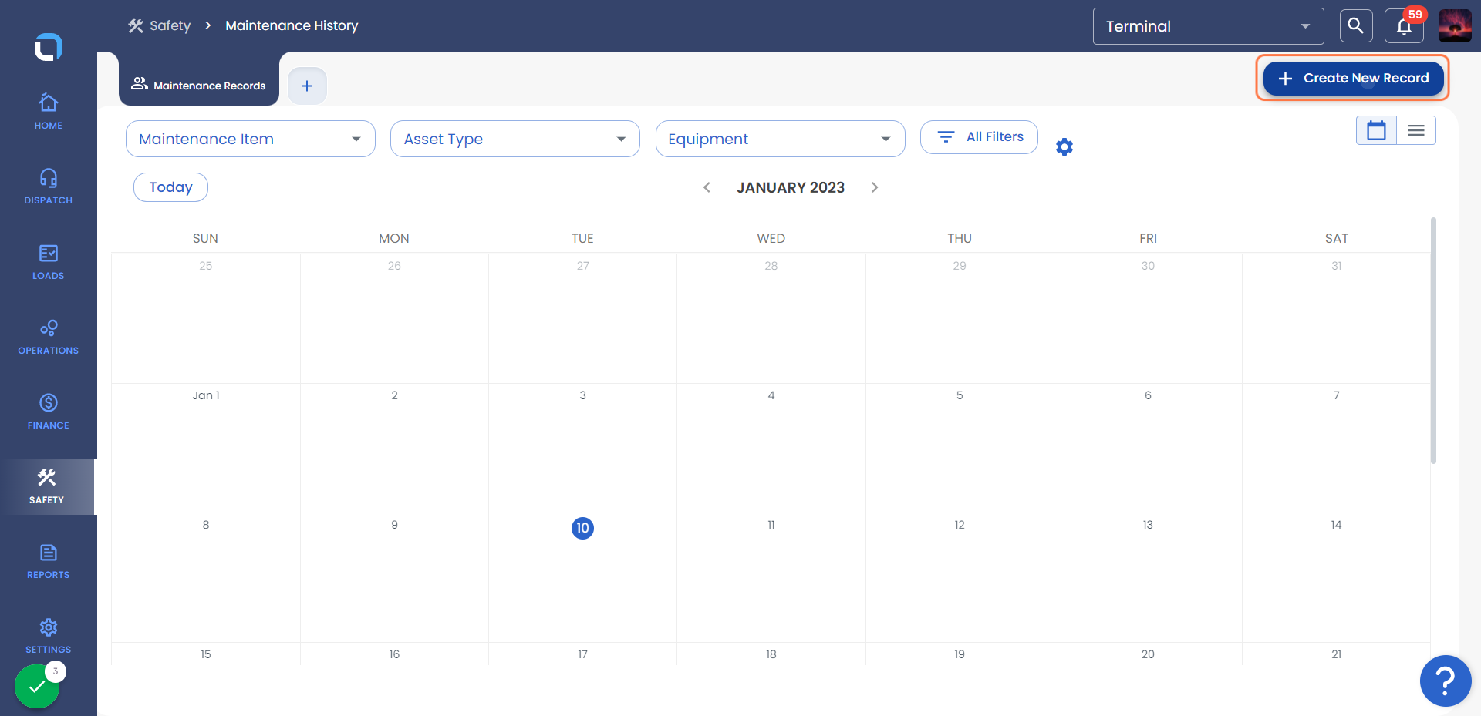Select the Jan 1 calendar cell
Image resolution: width=1481 pixels, height=716 pixels.
pos(206,448)
